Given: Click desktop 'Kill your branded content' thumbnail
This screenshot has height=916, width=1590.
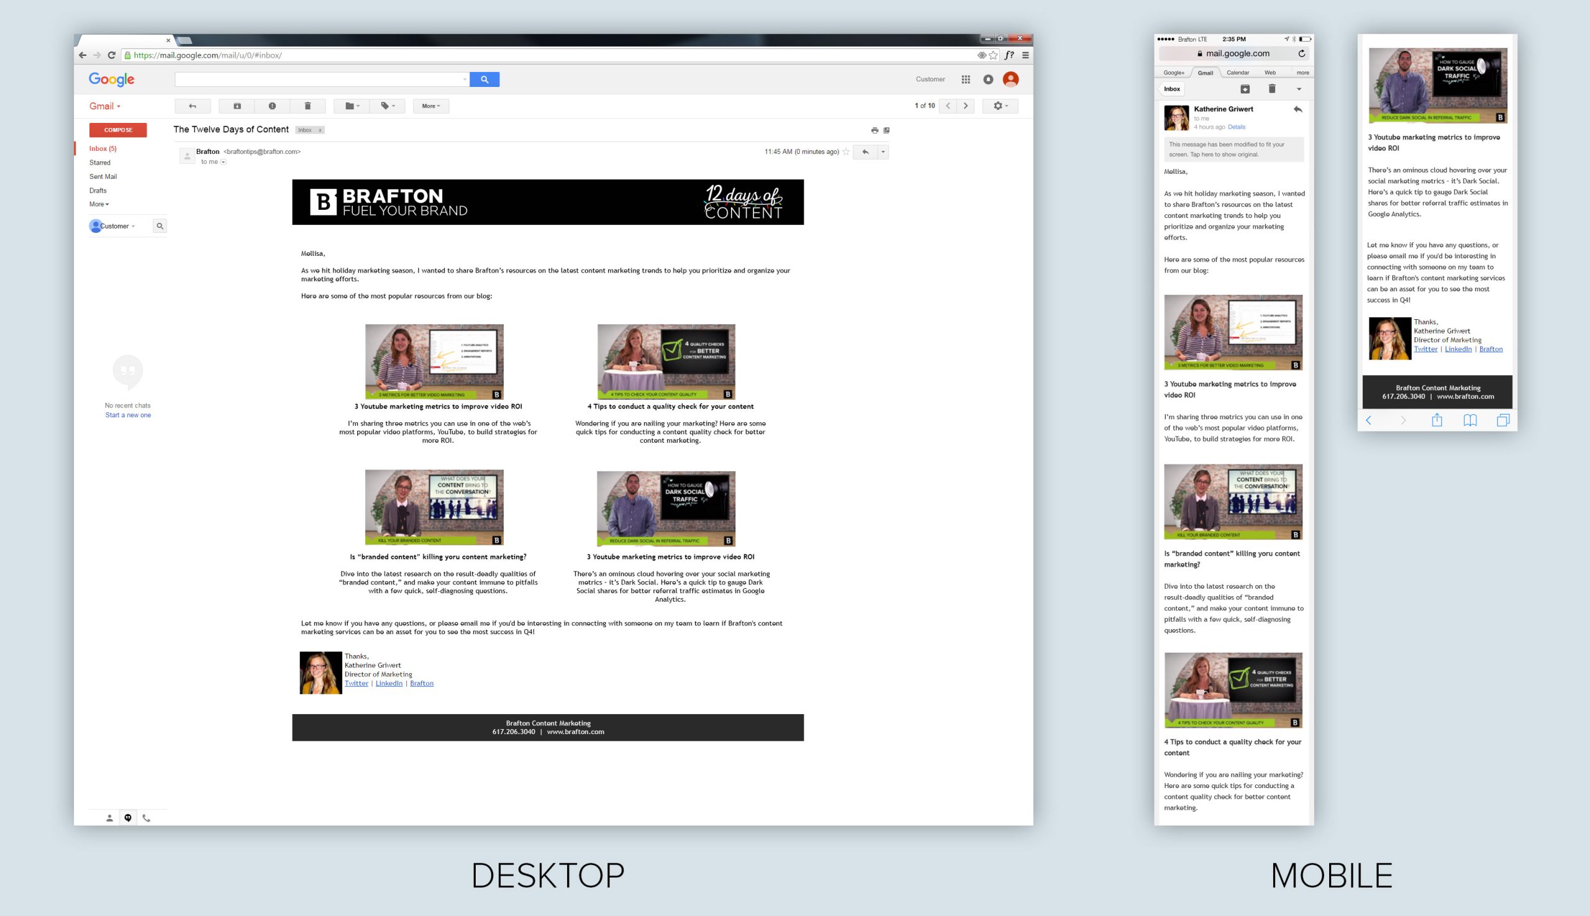Looking at the screenshot, I should pyautogui.click(x=434, y=507).
